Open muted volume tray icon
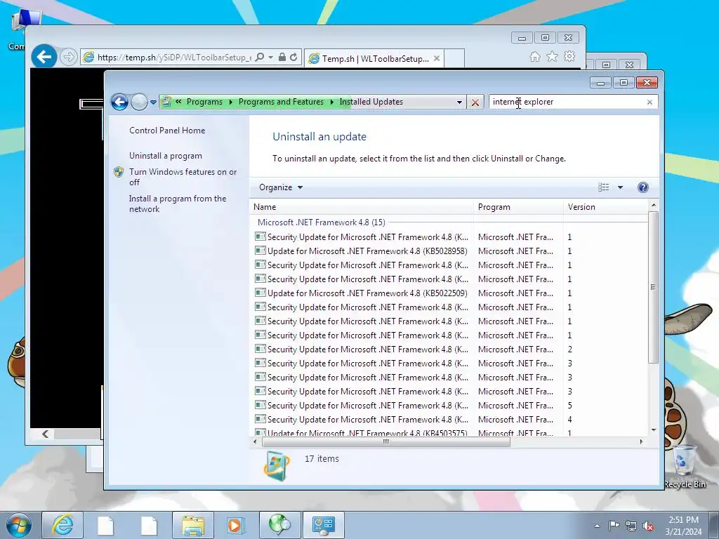The image size is (719, 539). pyautogui.click(x=648, y=526)
